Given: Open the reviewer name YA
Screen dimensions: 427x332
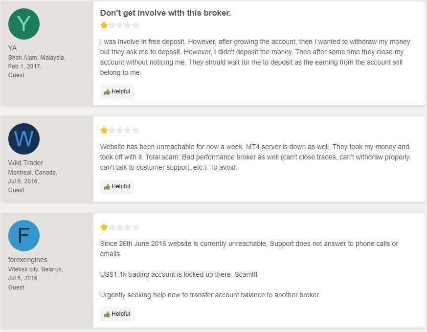Looking at the screenshot, I should [x=13, y=48].
